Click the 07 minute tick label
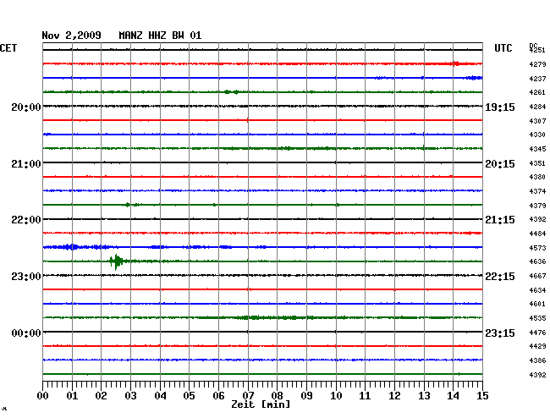550x418 pixels. pos(248,395)
